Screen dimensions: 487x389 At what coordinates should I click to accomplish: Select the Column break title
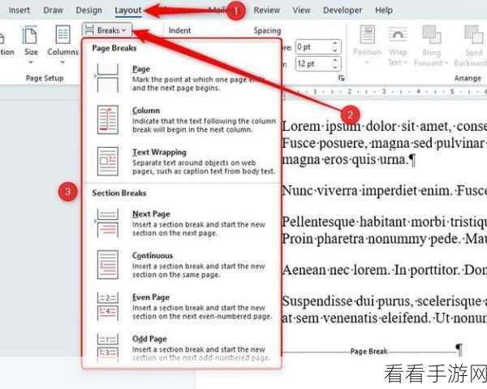point(146,110)
